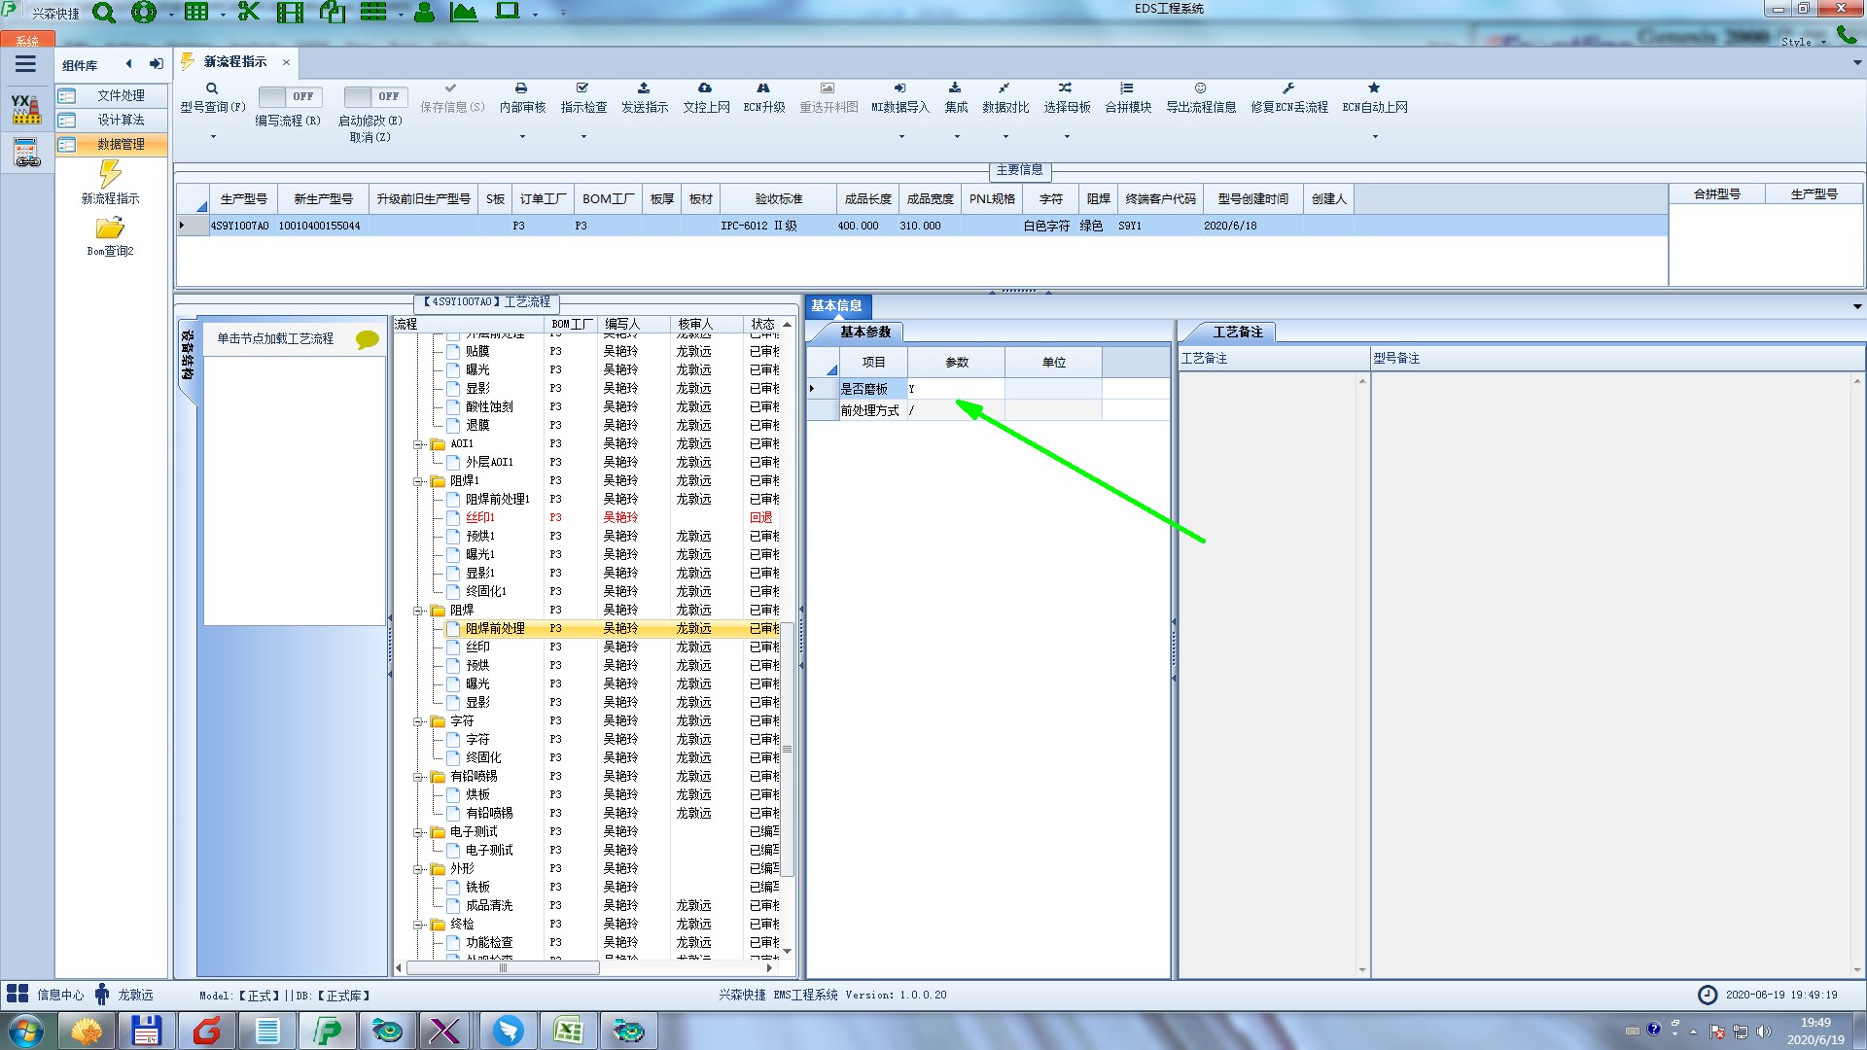Select the 丝印1 process node
The width and height of the screenshot is (1867, 1050).
(480, 518)
